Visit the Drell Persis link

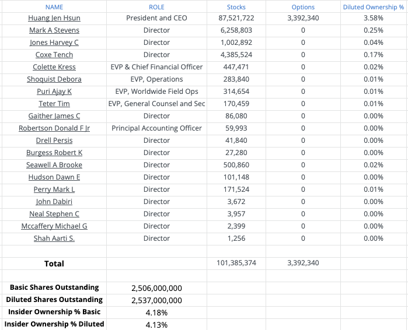click(54, 141)
